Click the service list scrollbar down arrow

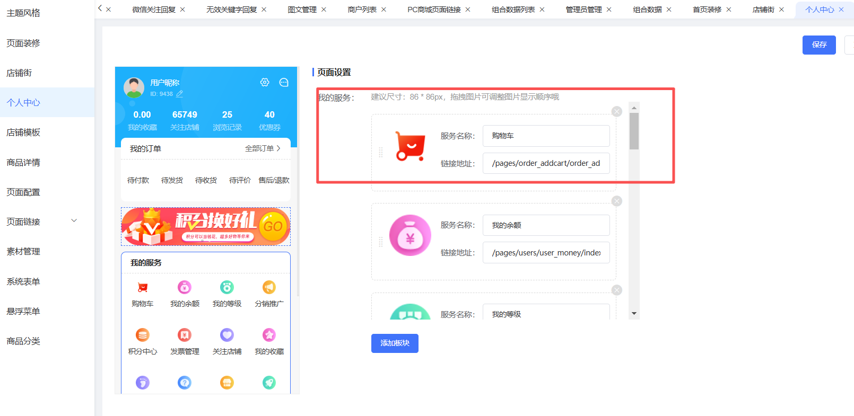click(634, 314)
